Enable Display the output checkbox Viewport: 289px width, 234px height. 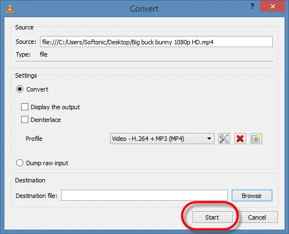pyautogui.click(x=24, y=107)
